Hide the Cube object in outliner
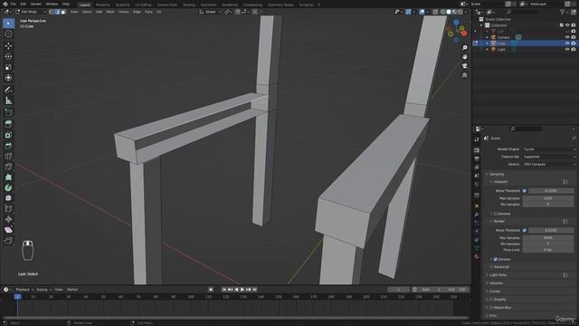The height and width of the screenshot is (326, 579). click(x=567, y=43)
